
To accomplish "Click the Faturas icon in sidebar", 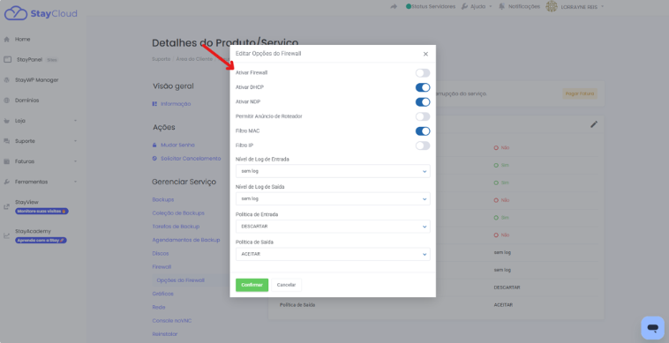I will [6, 161].
